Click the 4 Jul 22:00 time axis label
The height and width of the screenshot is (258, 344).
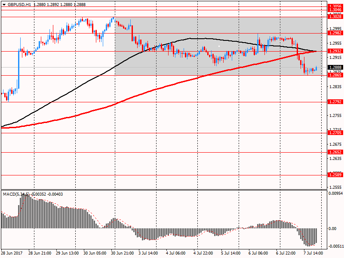[x=203, y=253]
